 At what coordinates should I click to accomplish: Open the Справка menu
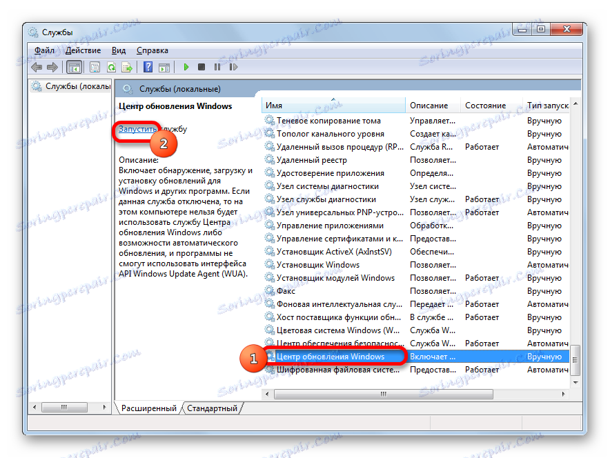pos(152,50)
